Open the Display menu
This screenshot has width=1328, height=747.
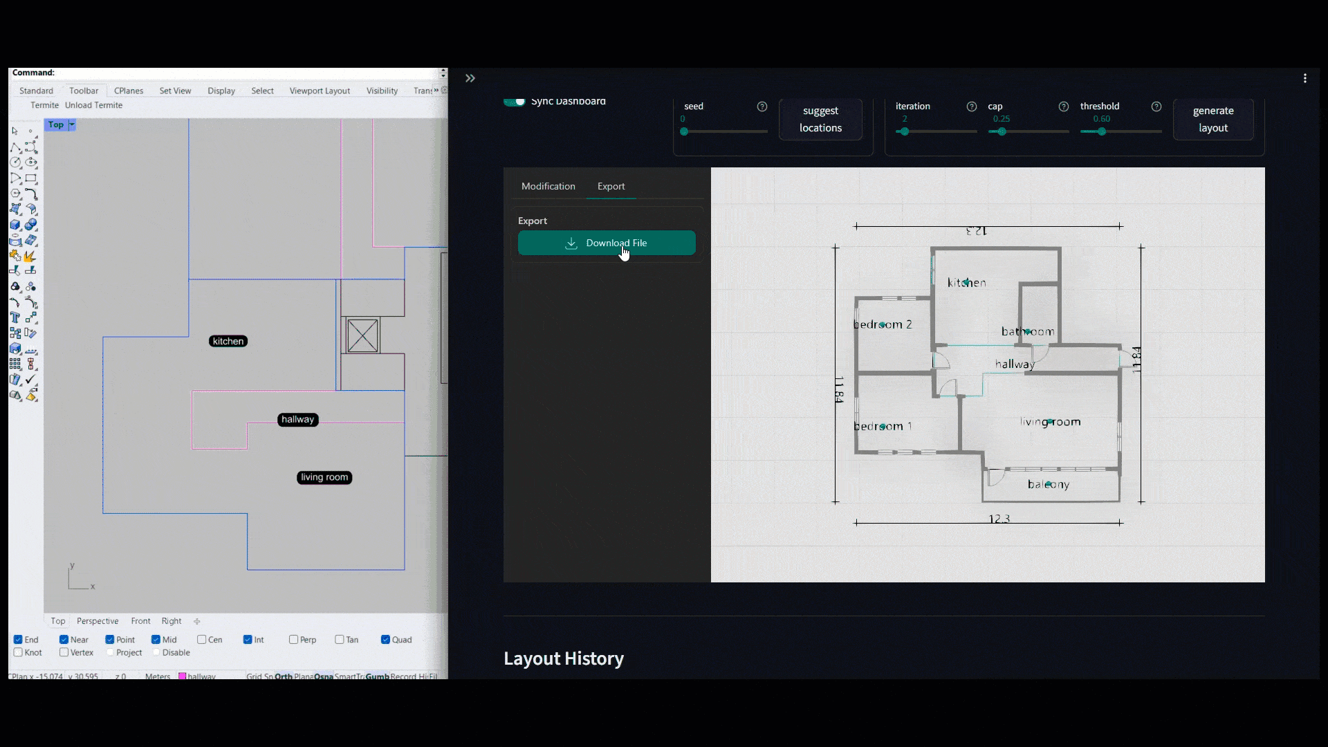click(x=221, y=90)
